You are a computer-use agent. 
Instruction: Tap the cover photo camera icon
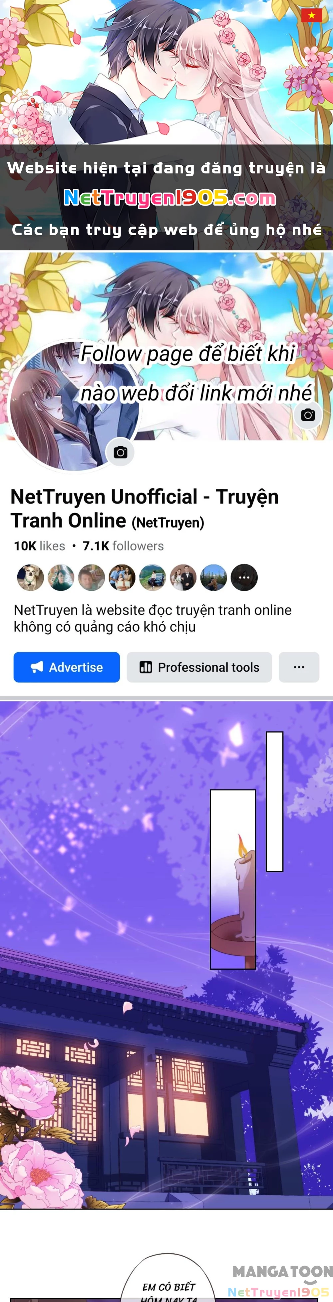[308, 415]
